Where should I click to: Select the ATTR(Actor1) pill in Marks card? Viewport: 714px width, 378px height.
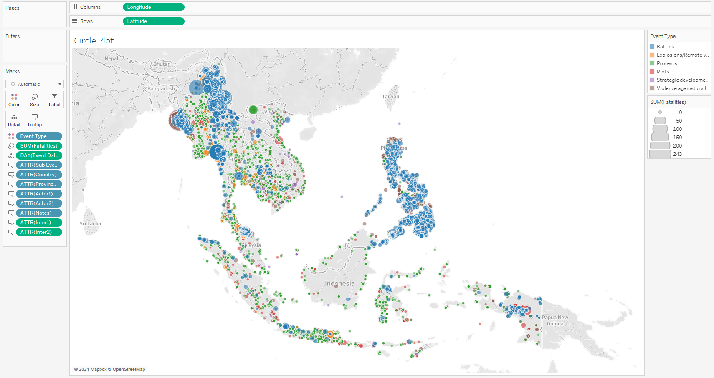pyautogui.click(x=39, y=194)
